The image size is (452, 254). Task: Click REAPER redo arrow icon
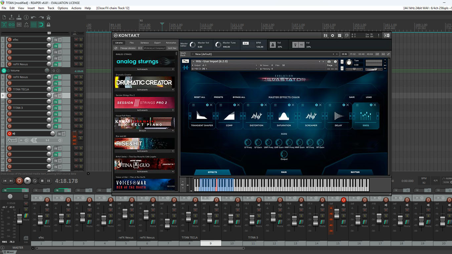click(41, 17)
